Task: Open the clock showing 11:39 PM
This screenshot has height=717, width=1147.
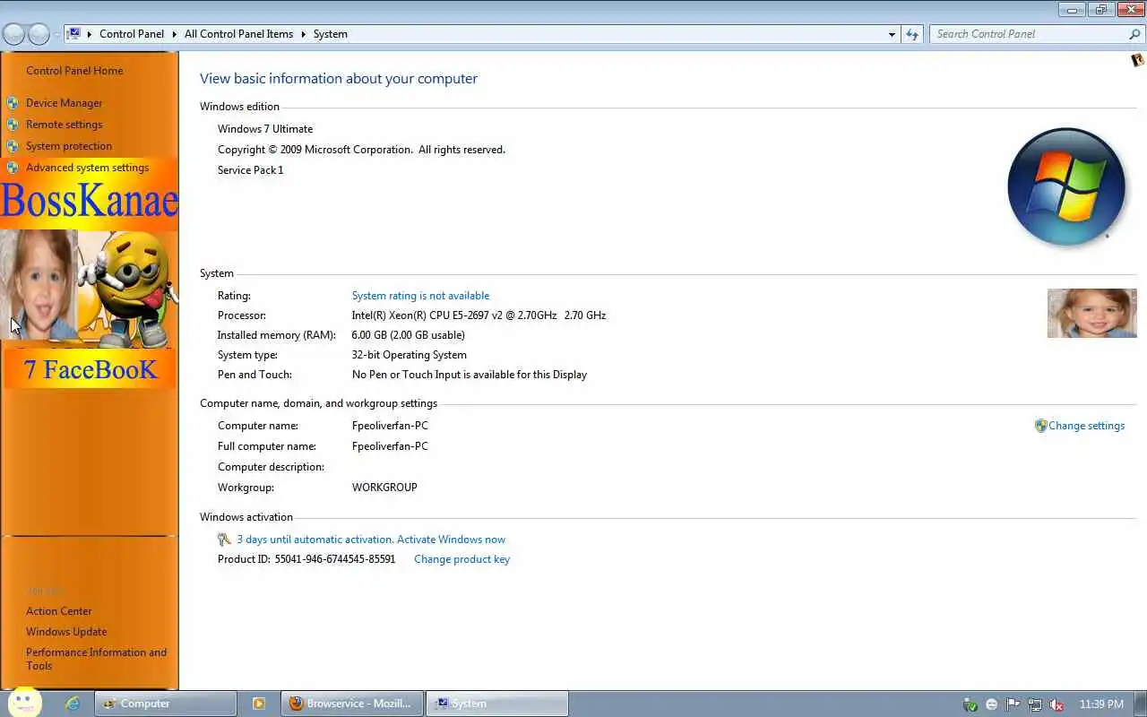Action: (x=1101, y=704)
